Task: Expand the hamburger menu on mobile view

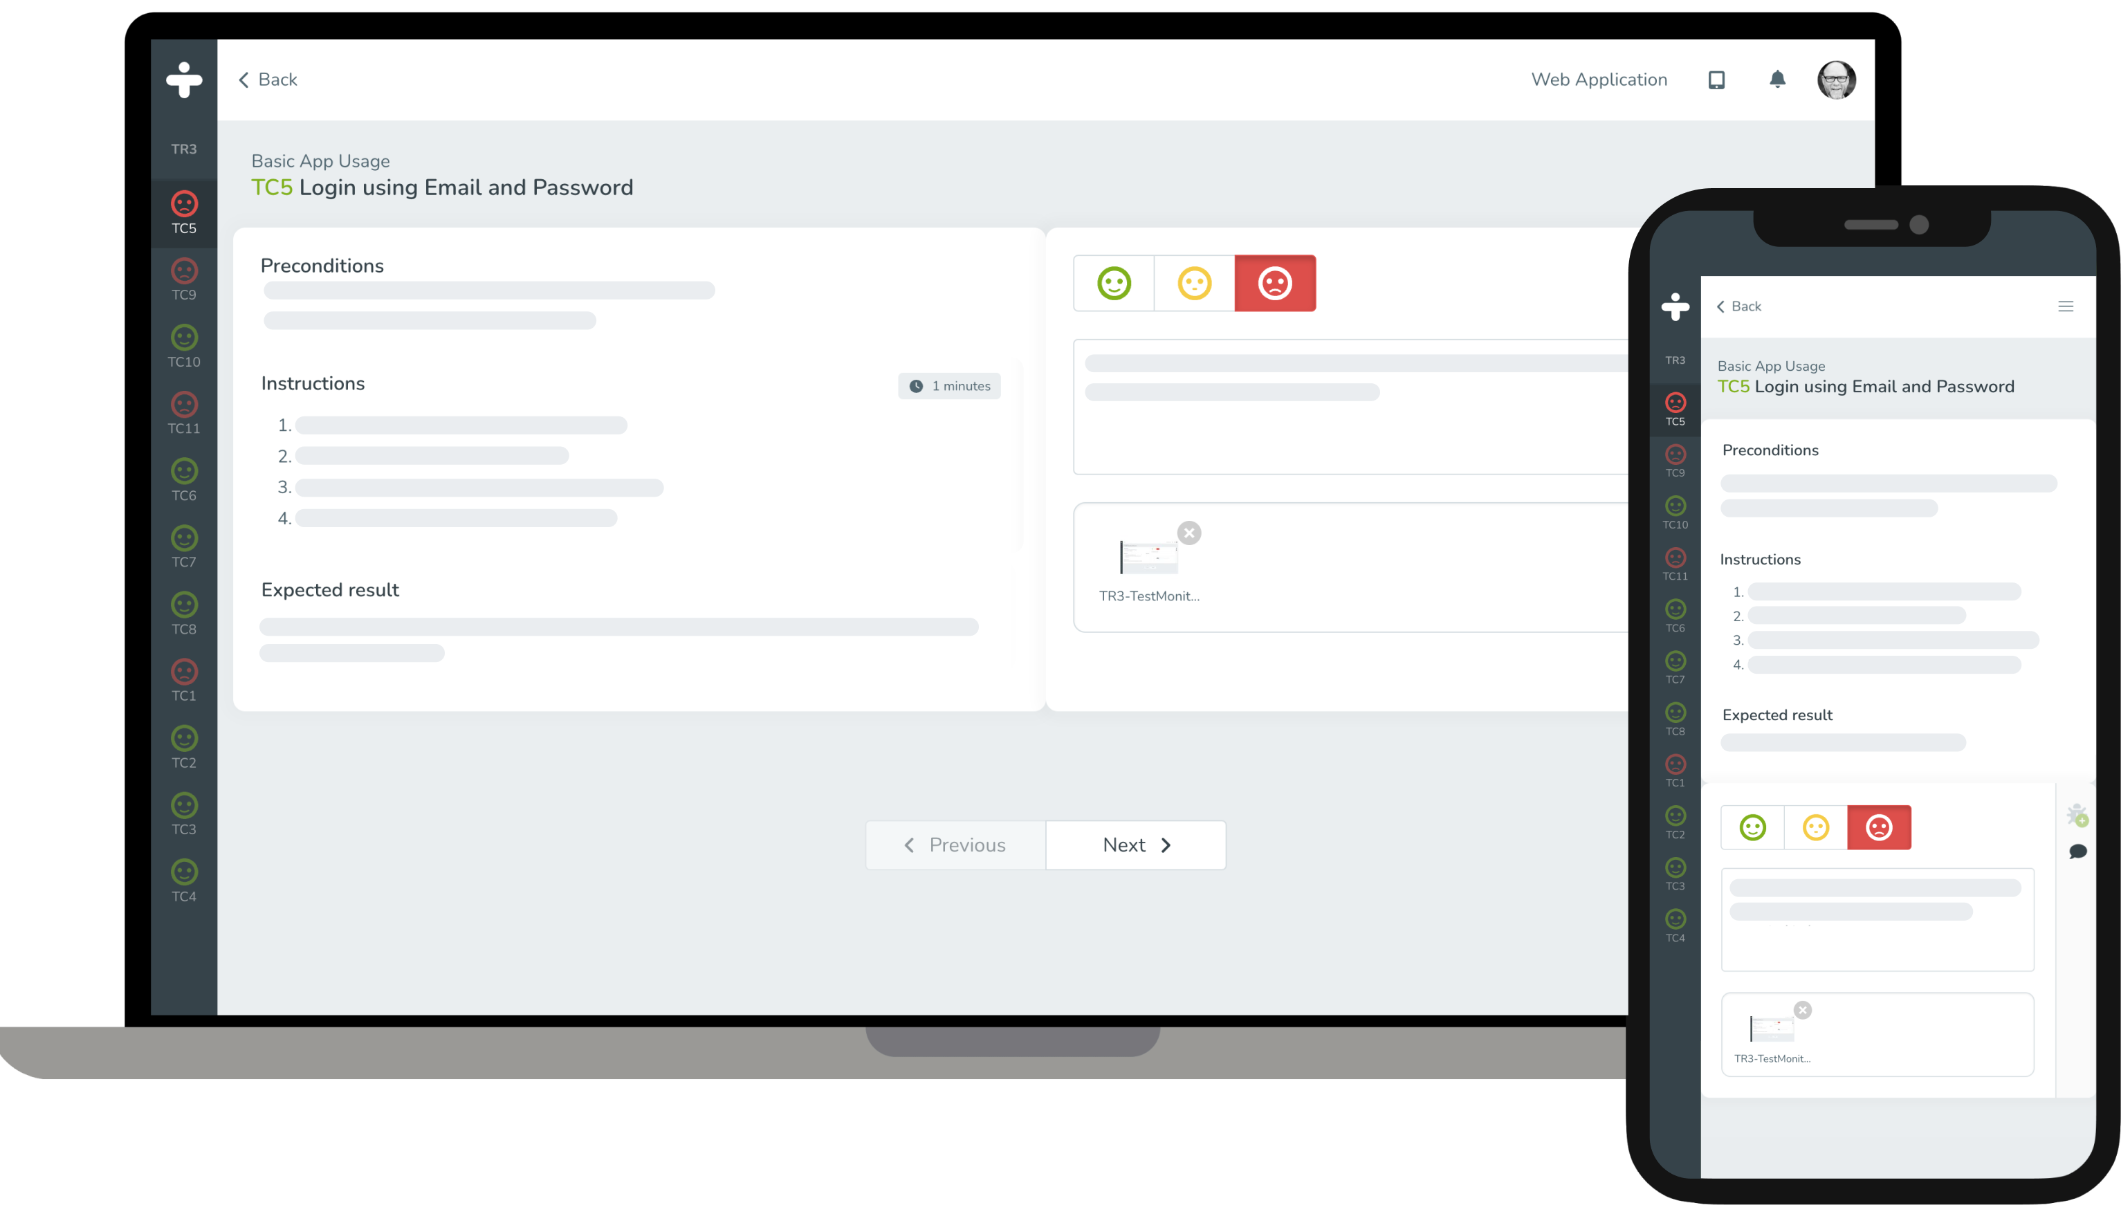Action: 2067,306
